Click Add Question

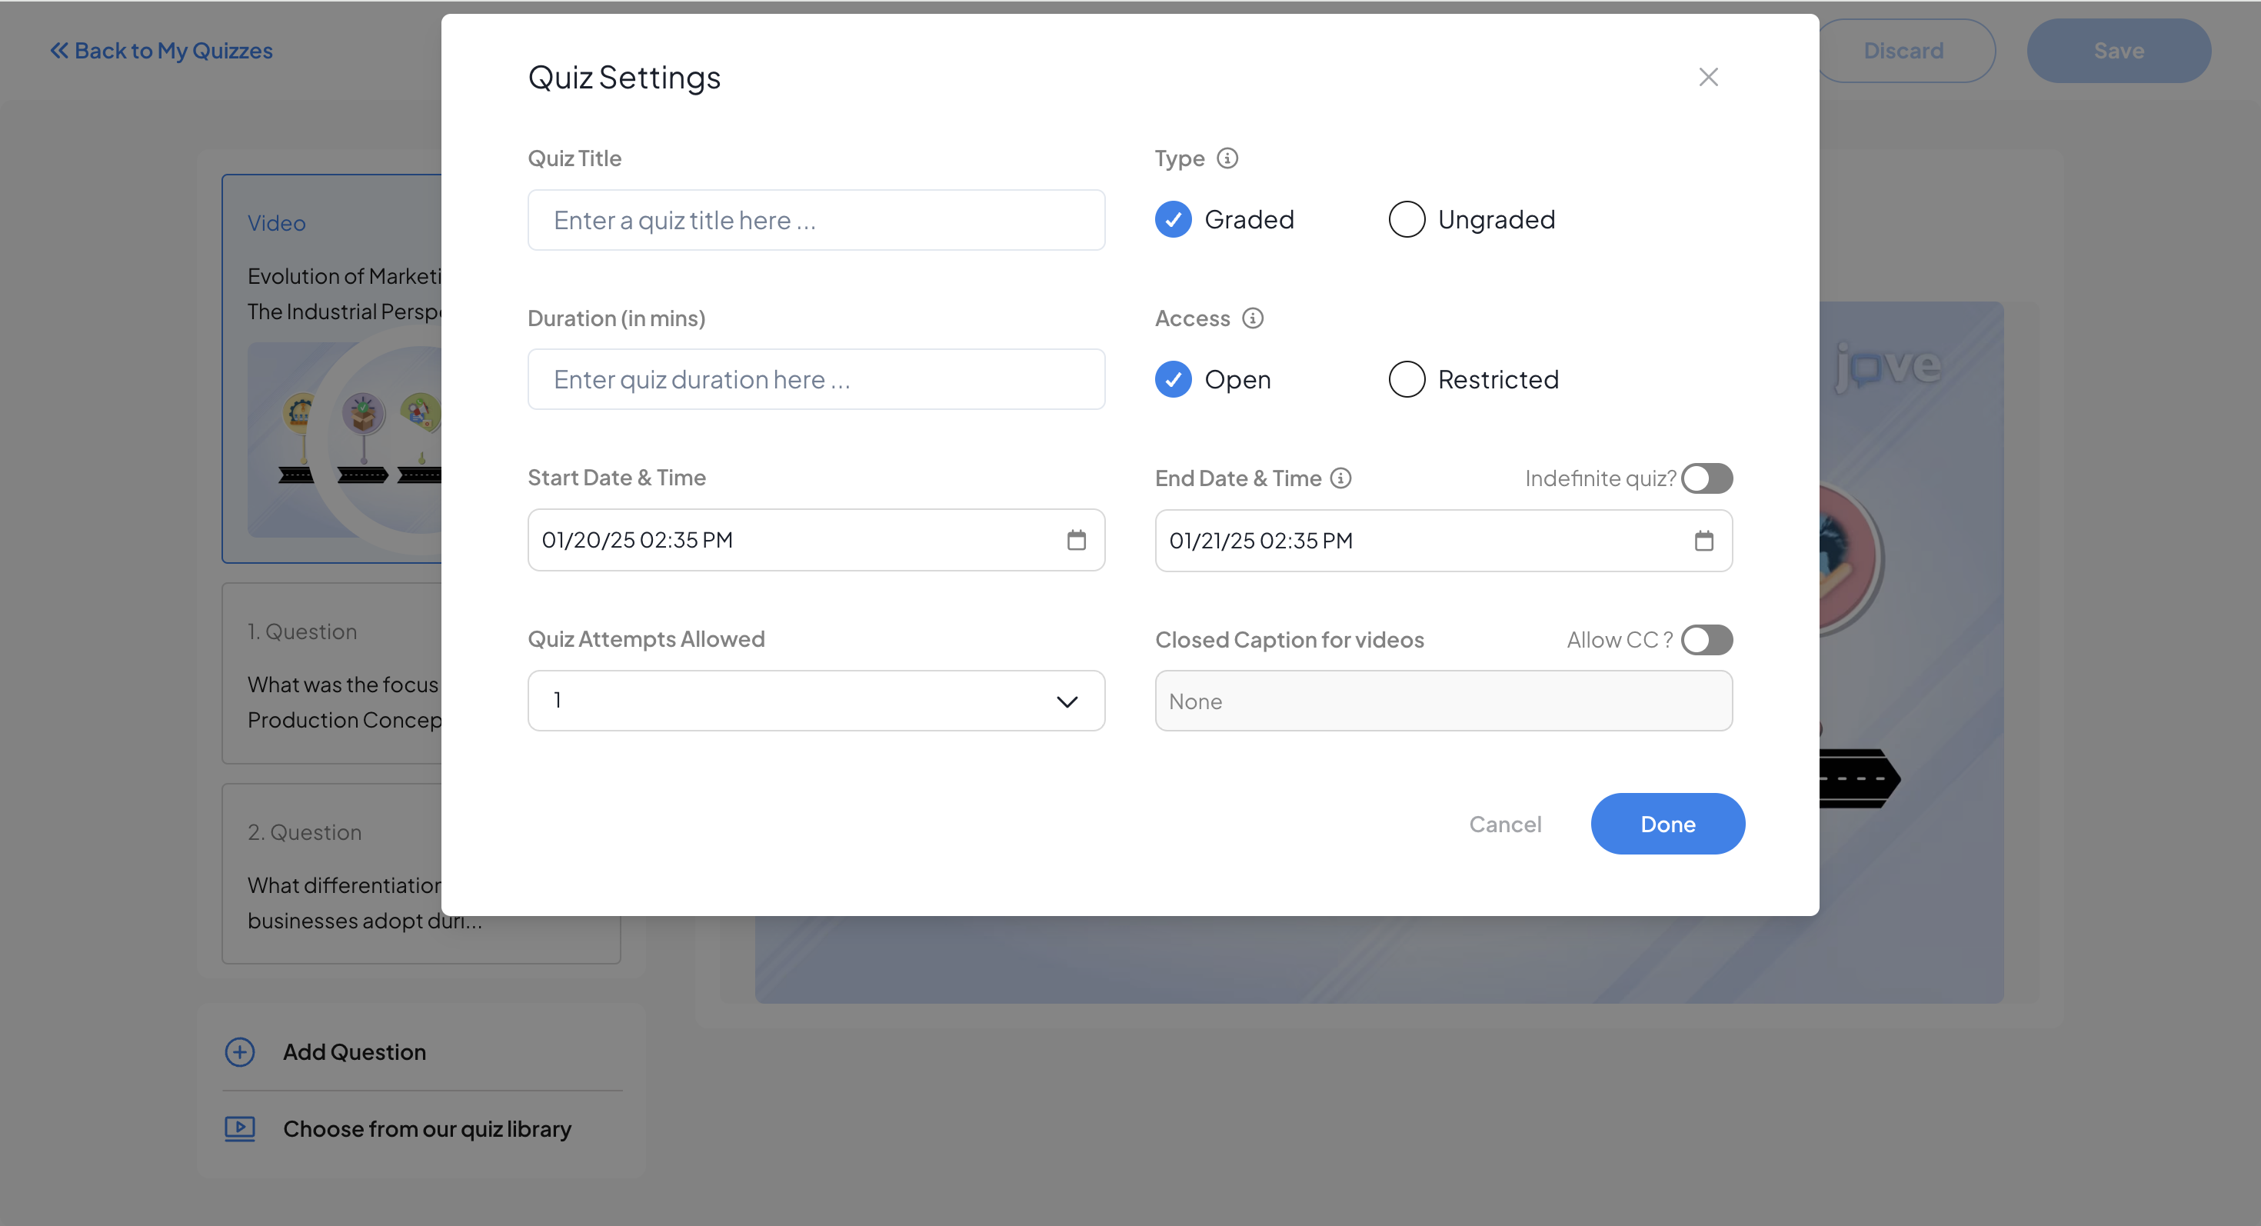tap(354, 1051)
